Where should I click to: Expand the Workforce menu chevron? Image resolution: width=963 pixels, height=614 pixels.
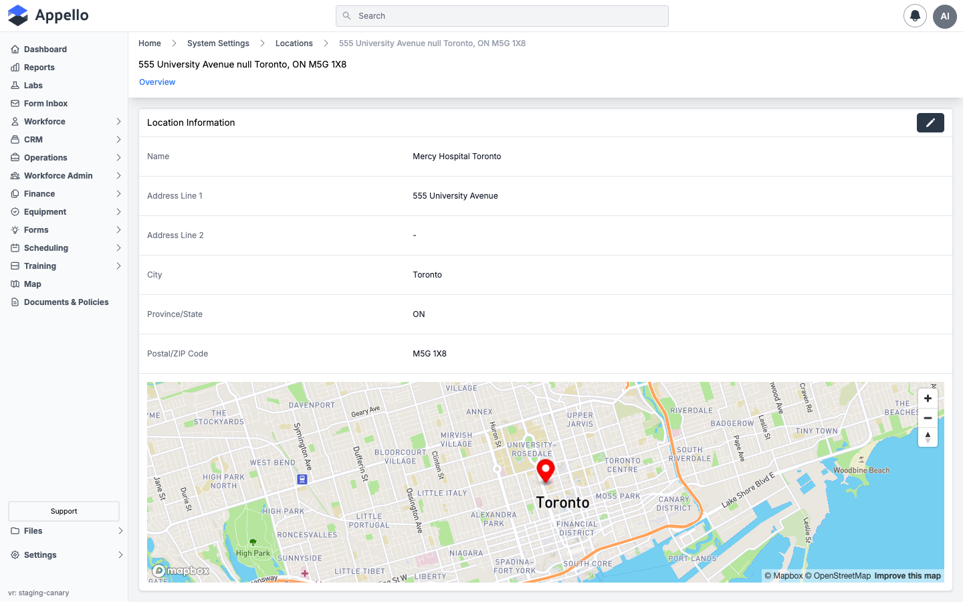(x=118, y=122)
